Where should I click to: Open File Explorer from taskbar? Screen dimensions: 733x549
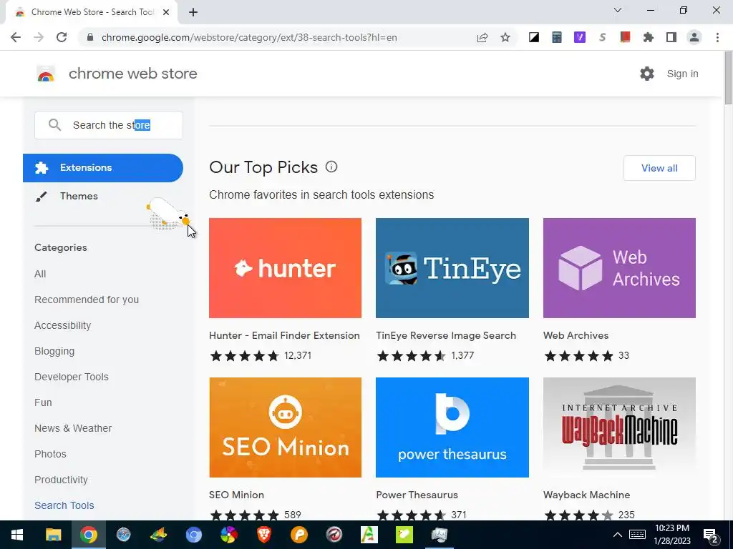[53, 535]
